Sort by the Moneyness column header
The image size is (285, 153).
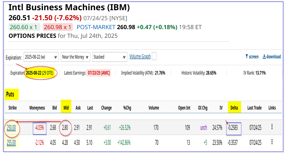[37, 108]
